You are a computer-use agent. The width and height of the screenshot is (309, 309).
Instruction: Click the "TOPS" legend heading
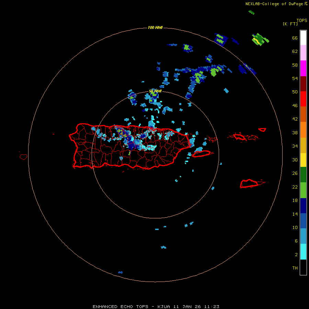pyautogui.click(x=302, y=21)
